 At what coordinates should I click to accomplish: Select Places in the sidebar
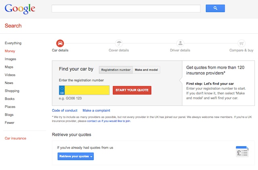pyautogui.click(x=10, y=107)
